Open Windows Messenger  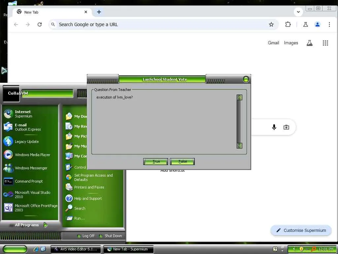tap(25, 168)
